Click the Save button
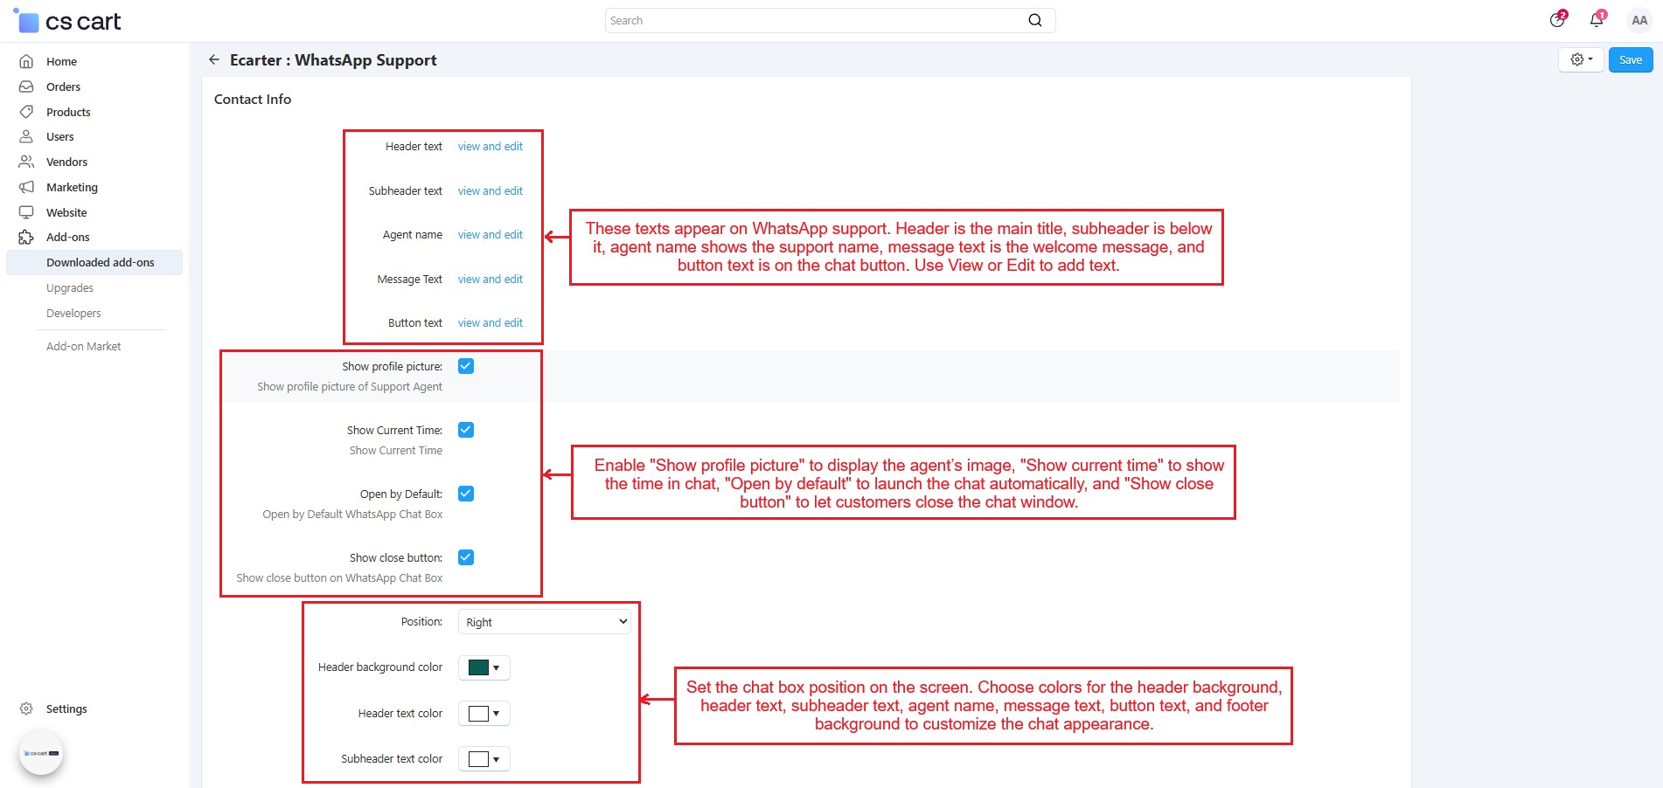 1630,59
